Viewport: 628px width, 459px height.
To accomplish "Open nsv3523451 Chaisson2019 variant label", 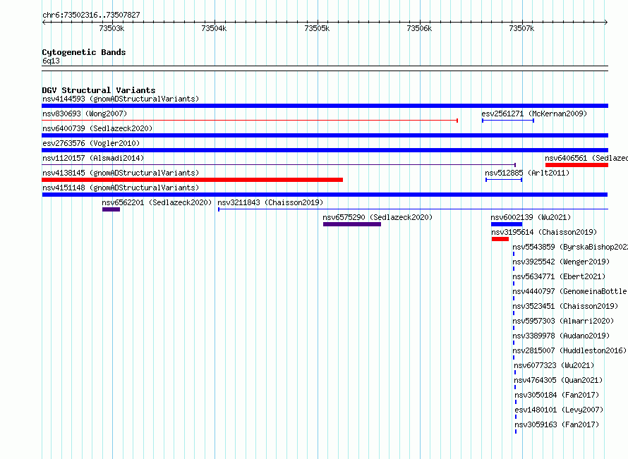I will click(x=565, y=306).
